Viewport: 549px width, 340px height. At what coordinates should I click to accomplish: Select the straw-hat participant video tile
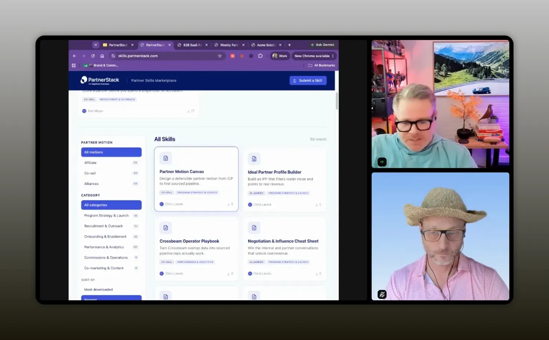[x=440, y=236]
